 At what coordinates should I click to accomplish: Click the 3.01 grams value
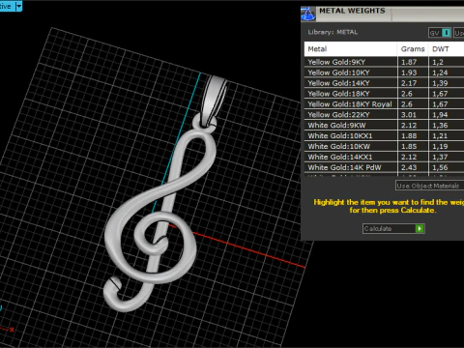[409, 115]
